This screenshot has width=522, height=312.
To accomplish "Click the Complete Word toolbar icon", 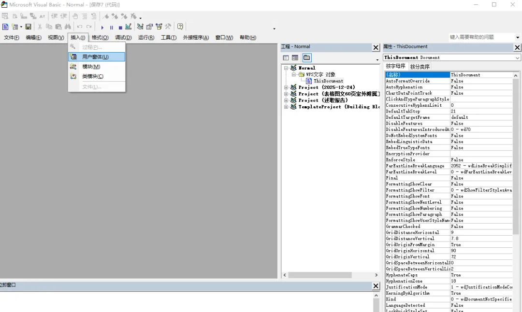I will (x=42, y=16).
